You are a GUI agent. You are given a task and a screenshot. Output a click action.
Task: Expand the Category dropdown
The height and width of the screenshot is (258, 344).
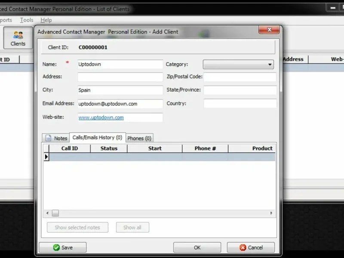pos(238,64)
